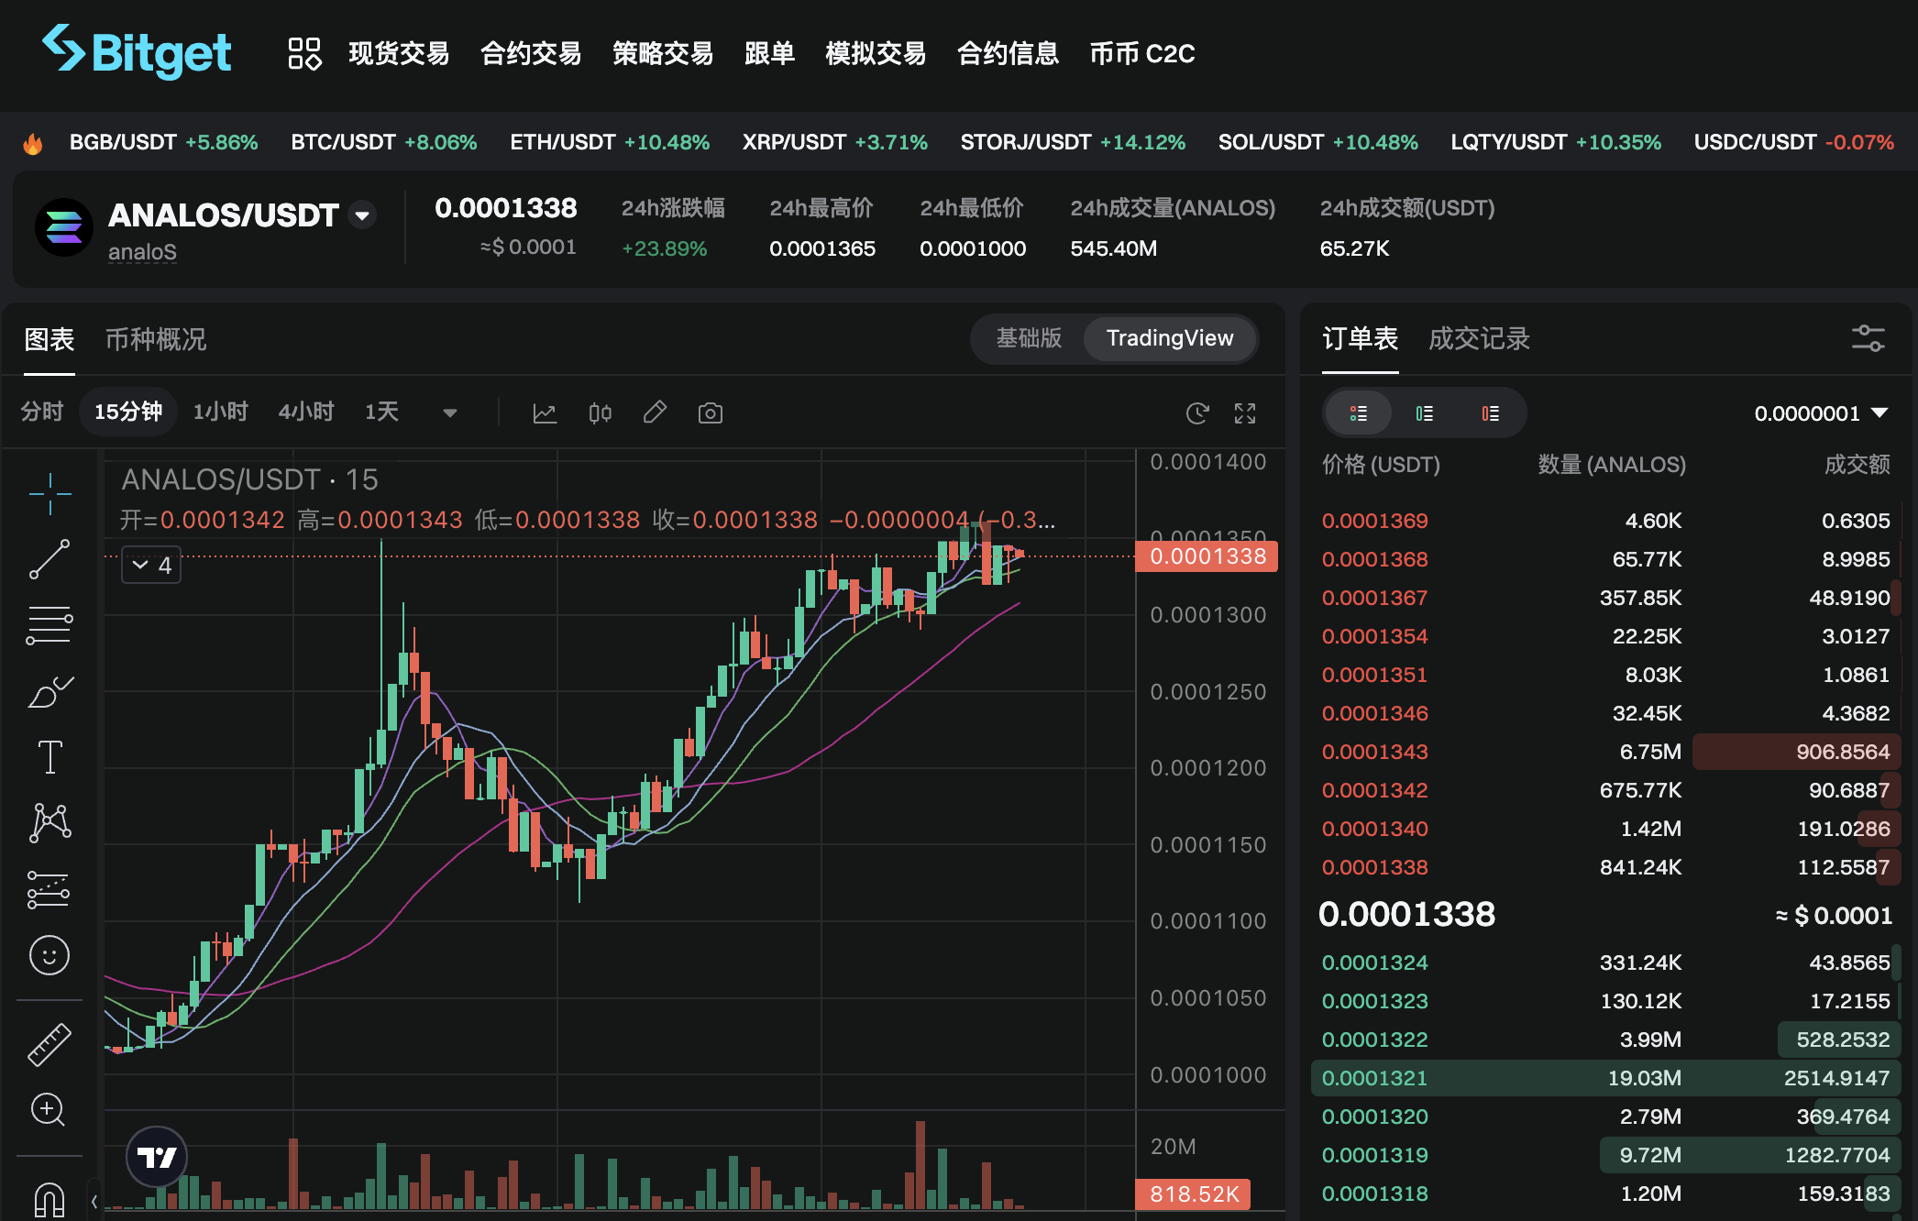Switch to 成交记录 tab
The width and height of the screenshot is (1918, 1221).
coord(1479,339)
